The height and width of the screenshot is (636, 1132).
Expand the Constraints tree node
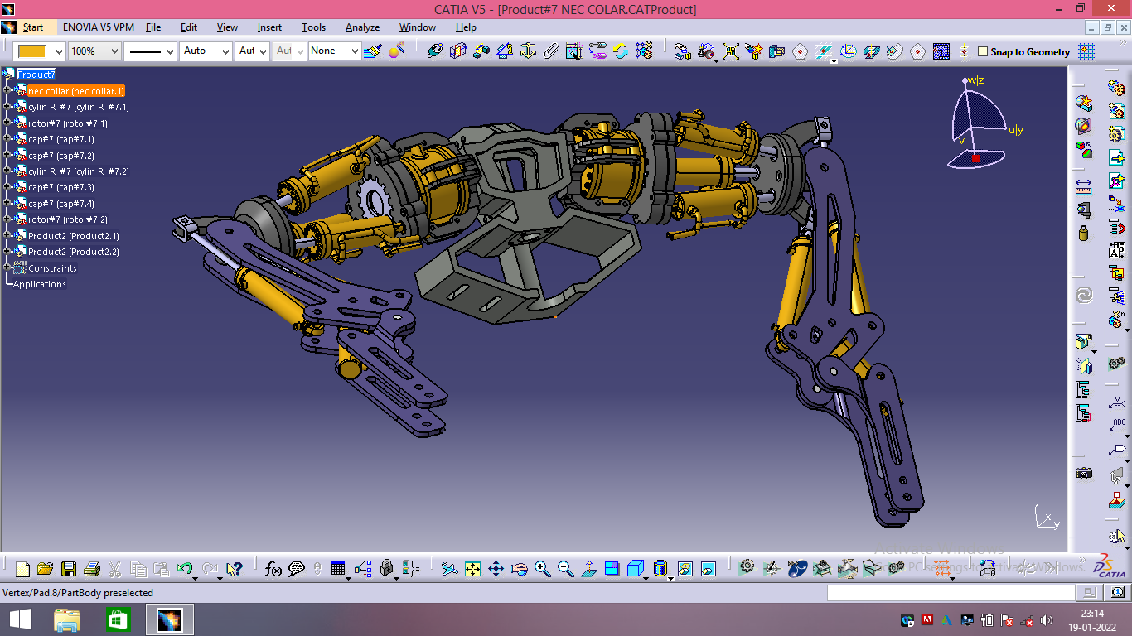pos(7,267)
